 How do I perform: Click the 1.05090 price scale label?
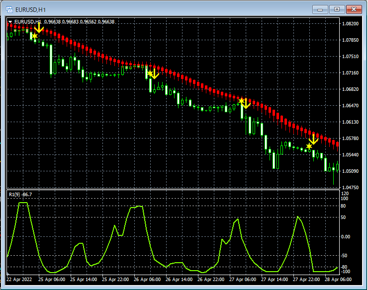351,171
